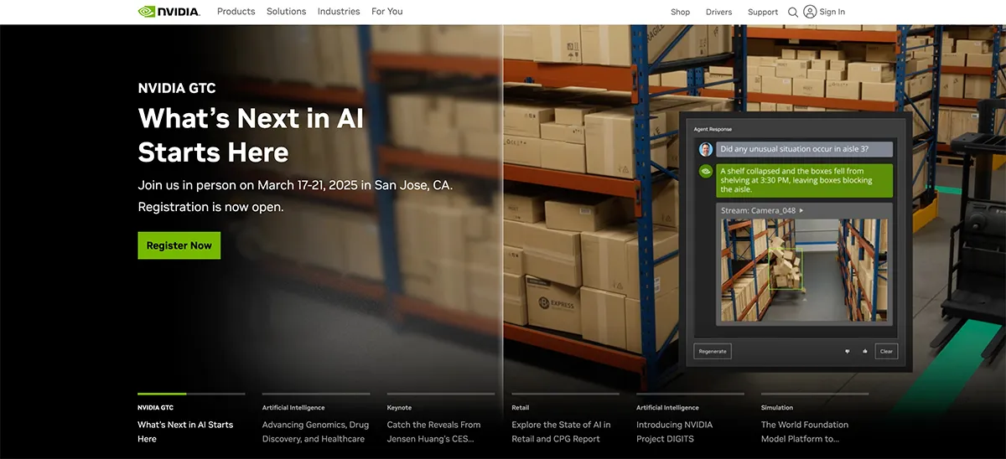Click thumbs down icon in agent panel
The width and height of the screenshot is (1006, 459).
click(x=847, y=351)
